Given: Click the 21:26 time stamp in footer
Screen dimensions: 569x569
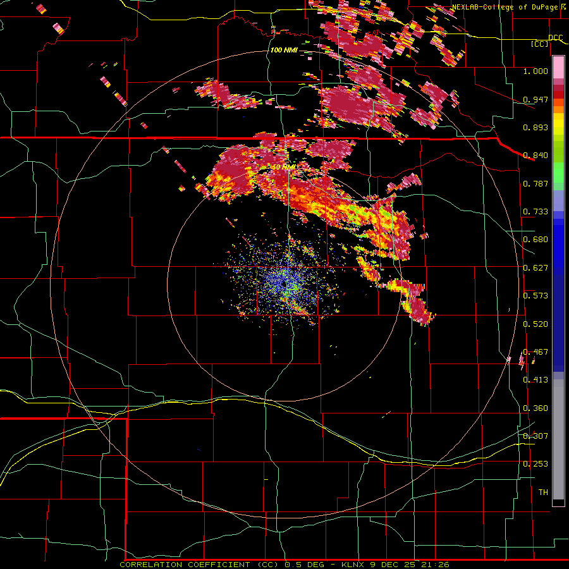Looking at the screenshot, I should click(436, 565).
